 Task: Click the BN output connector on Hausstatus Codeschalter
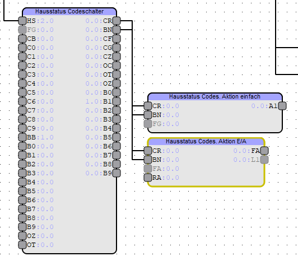tap(117, 30)
